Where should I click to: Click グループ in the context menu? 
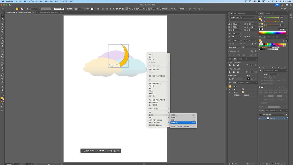[x=151, y=86]
